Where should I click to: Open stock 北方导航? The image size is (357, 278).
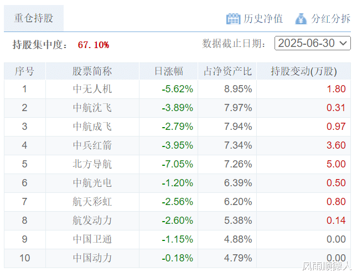point(92,164)
